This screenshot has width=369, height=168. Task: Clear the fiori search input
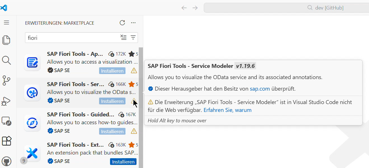point(123,37)
